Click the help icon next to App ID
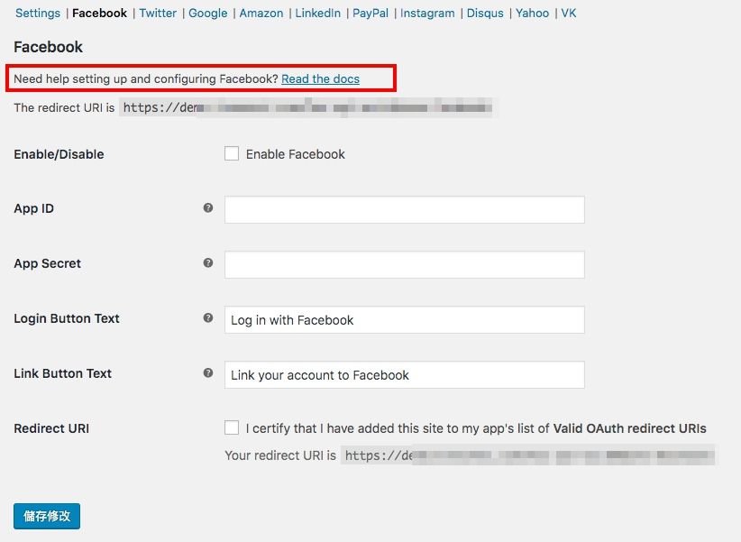This screenshot has width=741, height=542. pos(208,208)
